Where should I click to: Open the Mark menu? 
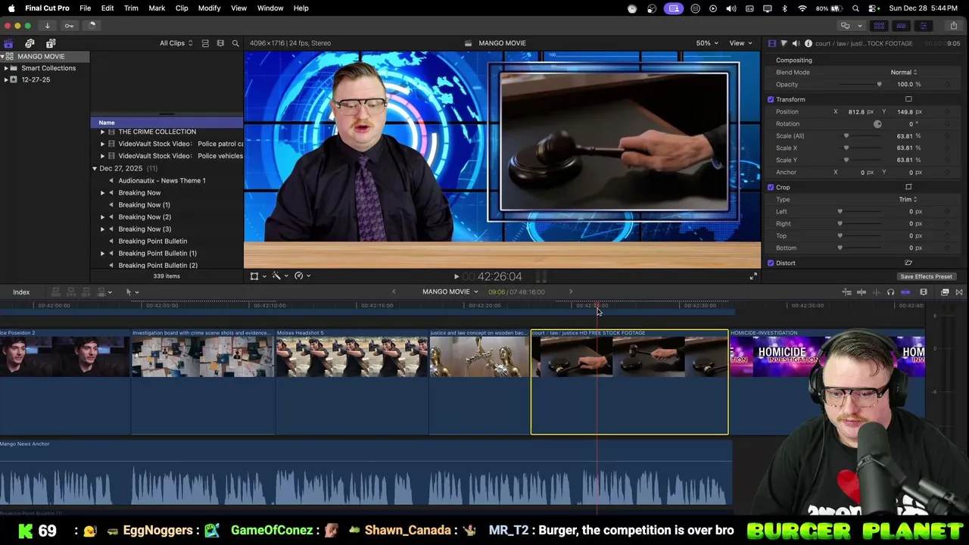157,8
